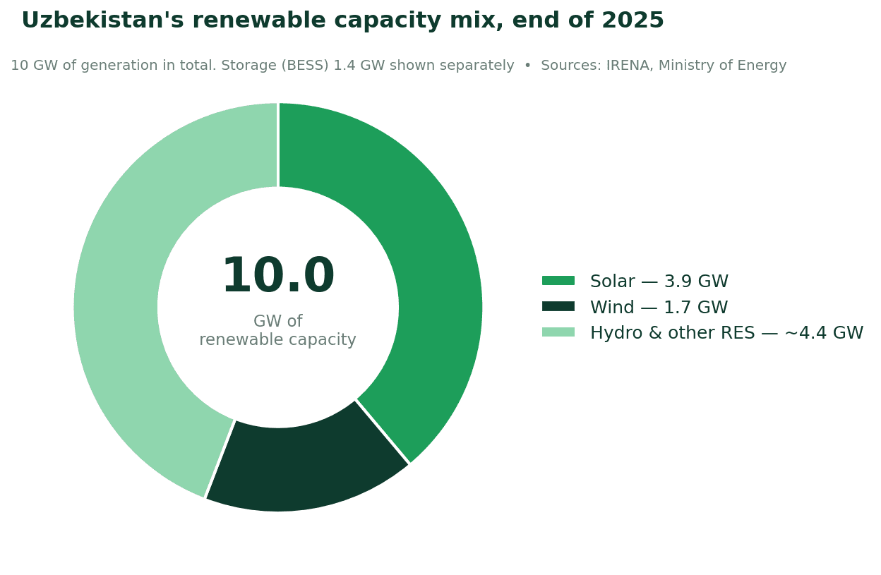Click the subtitle mentioning Storage (BESS) 1.4 GW

[398, 66]
